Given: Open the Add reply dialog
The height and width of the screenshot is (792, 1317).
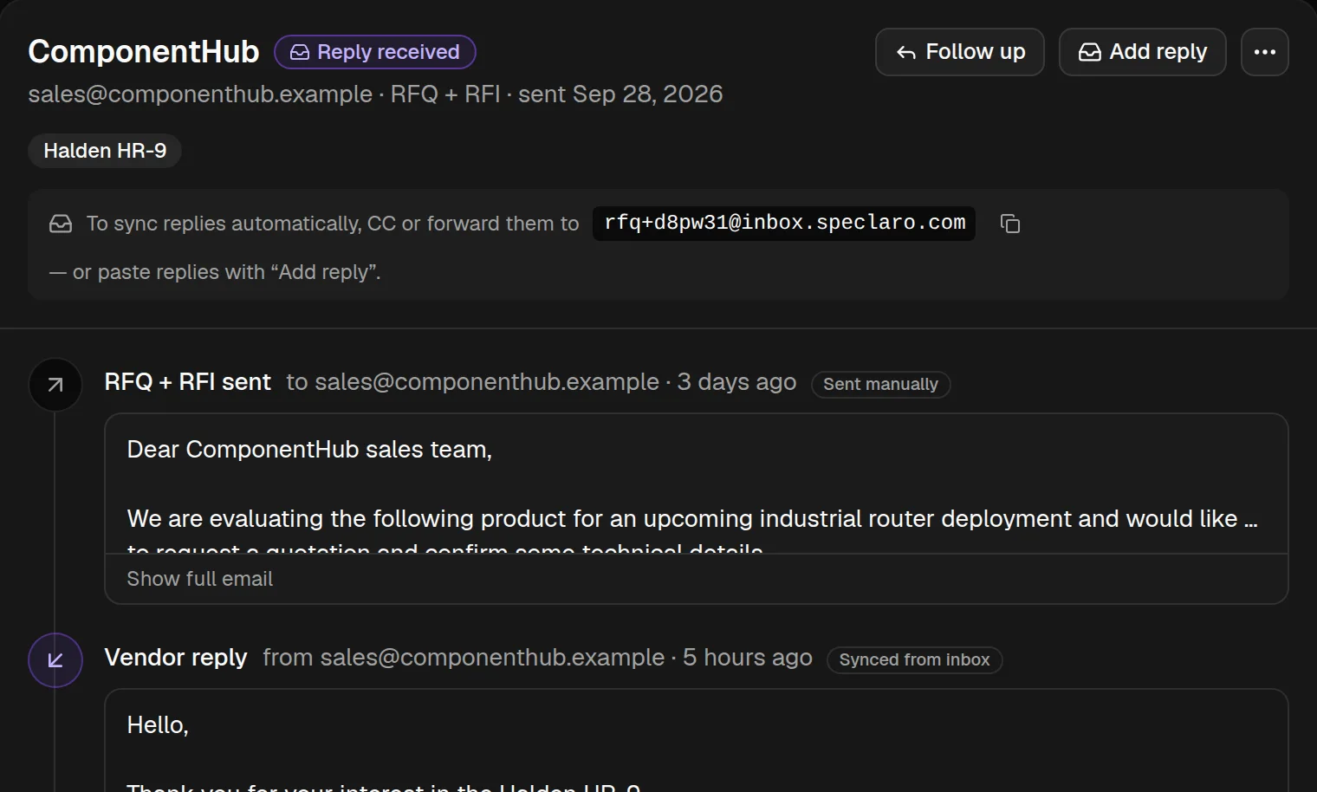Looking at the screenshot, I should (x=1142, y=52).
